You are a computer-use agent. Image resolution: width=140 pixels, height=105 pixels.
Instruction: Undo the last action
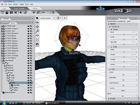(43, 12)
